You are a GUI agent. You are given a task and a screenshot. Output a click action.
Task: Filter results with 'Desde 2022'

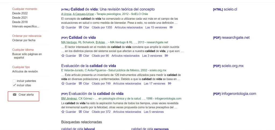(20, 13)
